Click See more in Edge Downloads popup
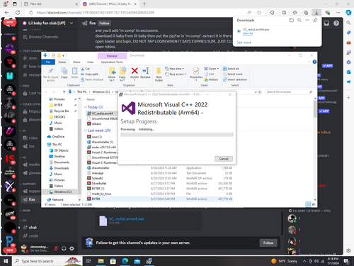Image resolution: width=354 pixels, height=266 pixels. (244, 43)
